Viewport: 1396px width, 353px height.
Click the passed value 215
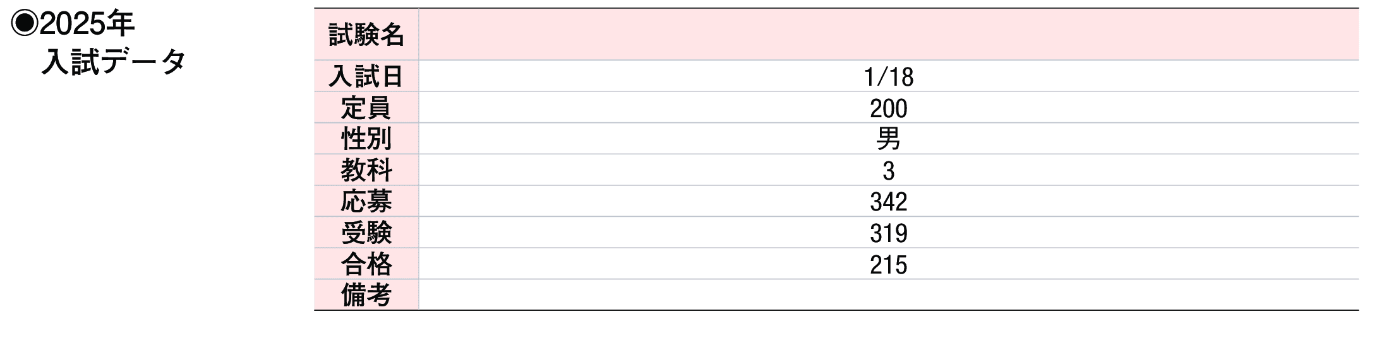pos(888,265)
